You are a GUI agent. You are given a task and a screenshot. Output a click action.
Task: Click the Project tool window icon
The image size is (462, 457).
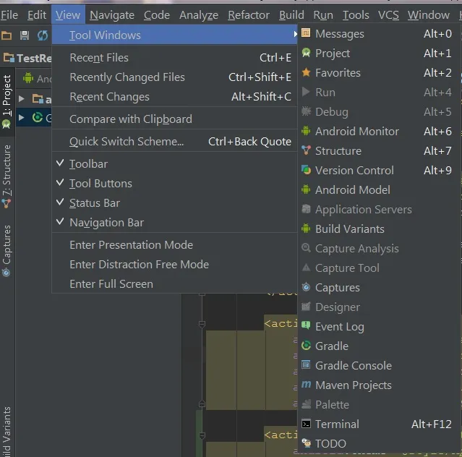(x=306, y=53)
